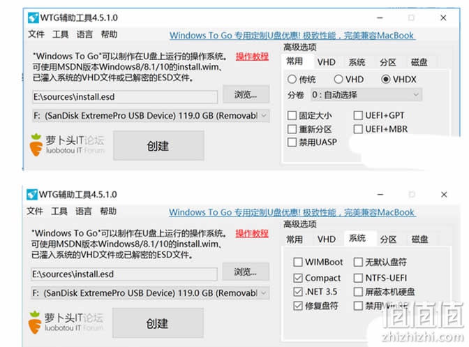Enable the 无默认盘符 checkbox
Image resolution: width=469 pixels, height=347 pixels.
pyautogui.click(x=358, y=262)
